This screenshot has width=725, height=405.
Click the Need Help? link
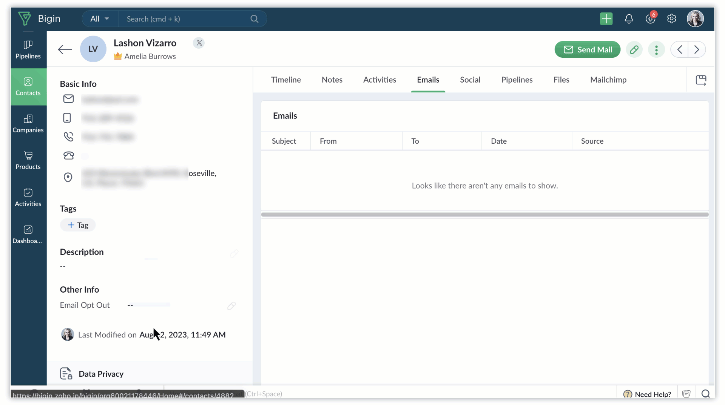click(x=653, y=394)
